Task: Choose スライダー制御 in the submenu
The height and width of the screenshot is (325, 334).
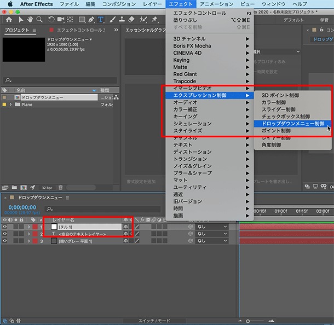Action: (x=293, y=109)
